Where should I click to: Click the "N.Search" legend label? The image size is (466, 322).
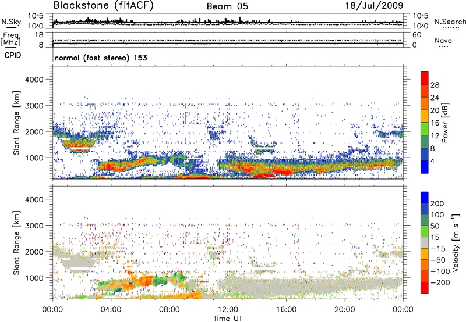tap(450, 22)
